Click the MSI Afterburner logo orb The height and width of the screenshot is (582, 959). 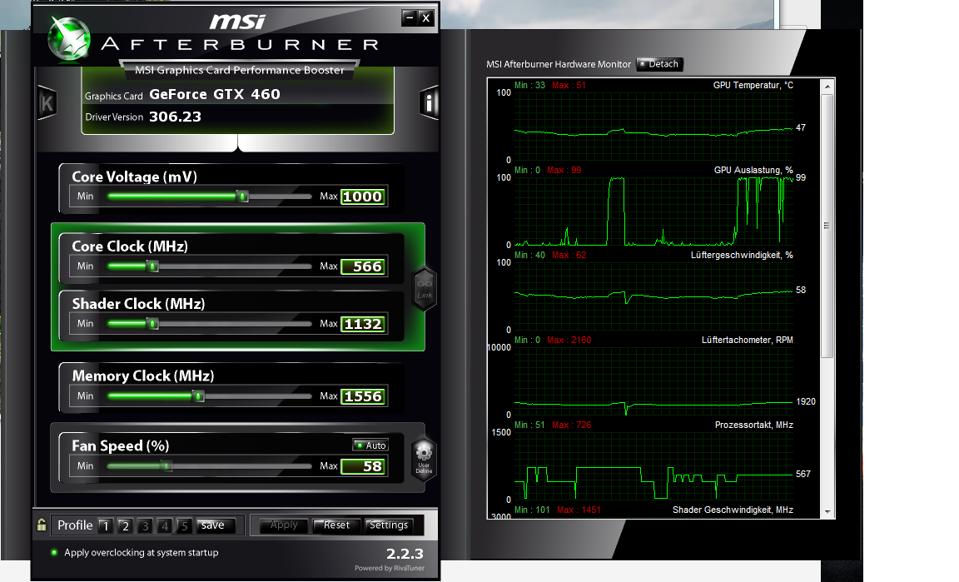point(70,39)
